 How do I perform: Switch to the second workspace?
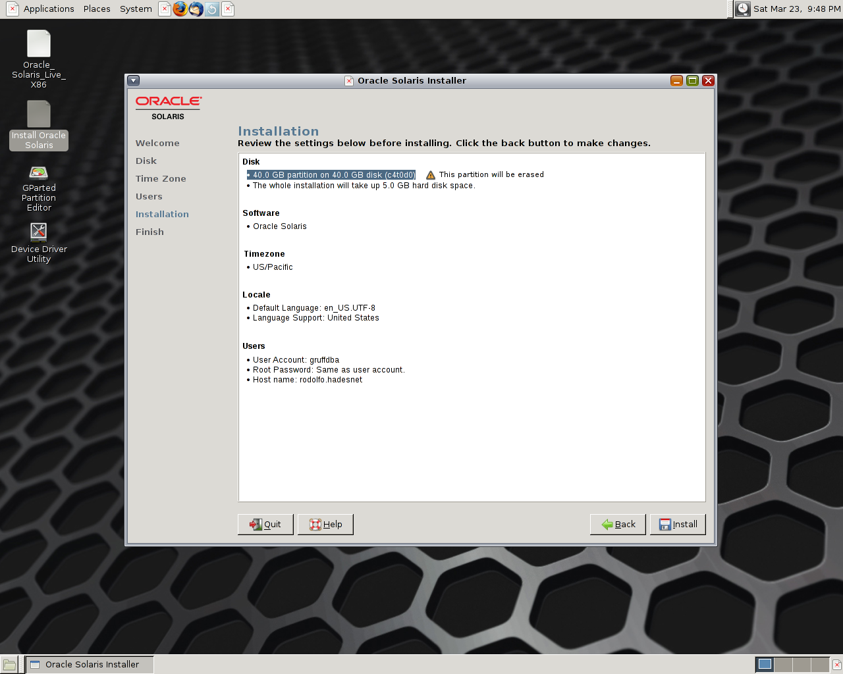coord(783,665)
